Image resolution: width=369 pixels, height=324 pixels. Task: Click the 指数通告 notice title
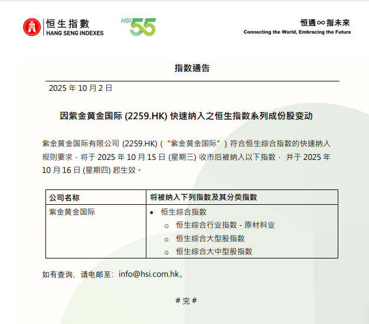pyautogui.click(x=192, y=68)
